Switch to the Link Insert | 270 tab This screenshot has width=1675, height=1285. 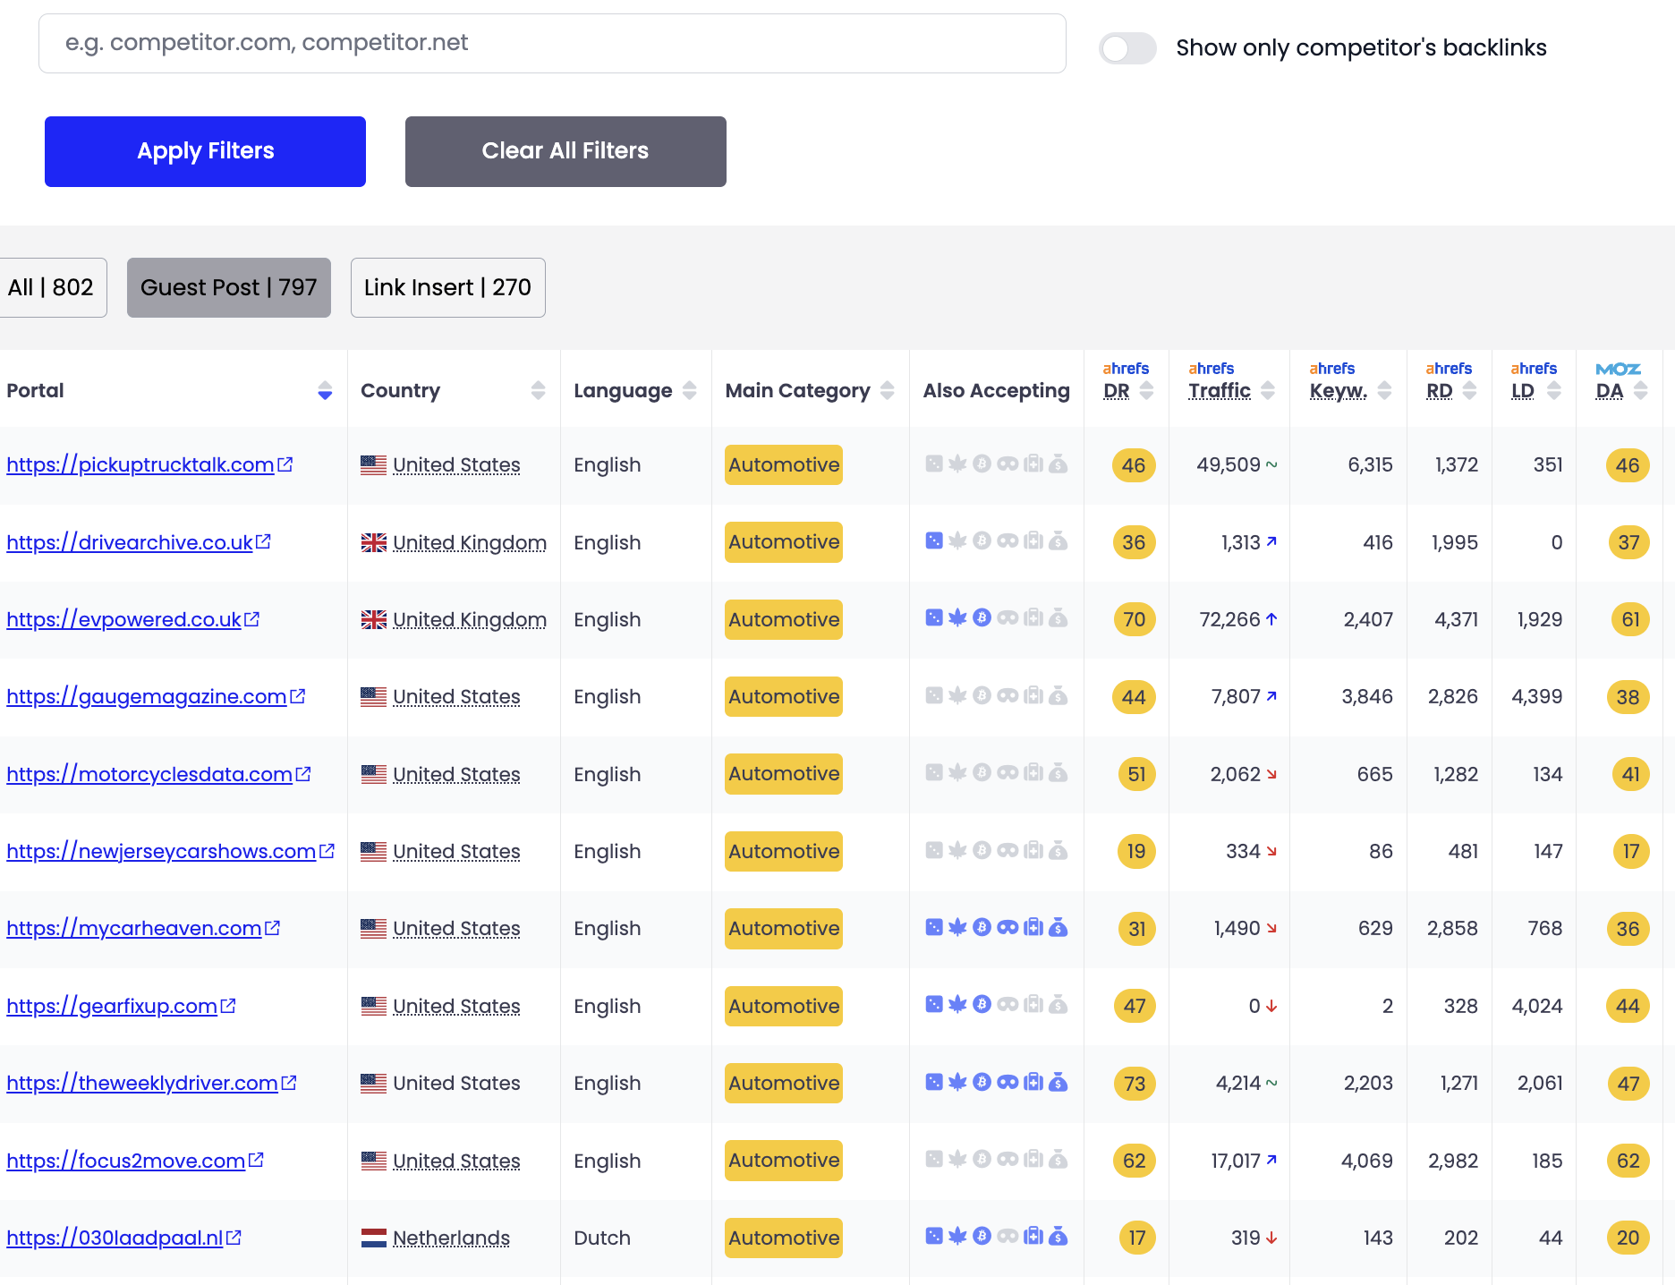[447, 287]
